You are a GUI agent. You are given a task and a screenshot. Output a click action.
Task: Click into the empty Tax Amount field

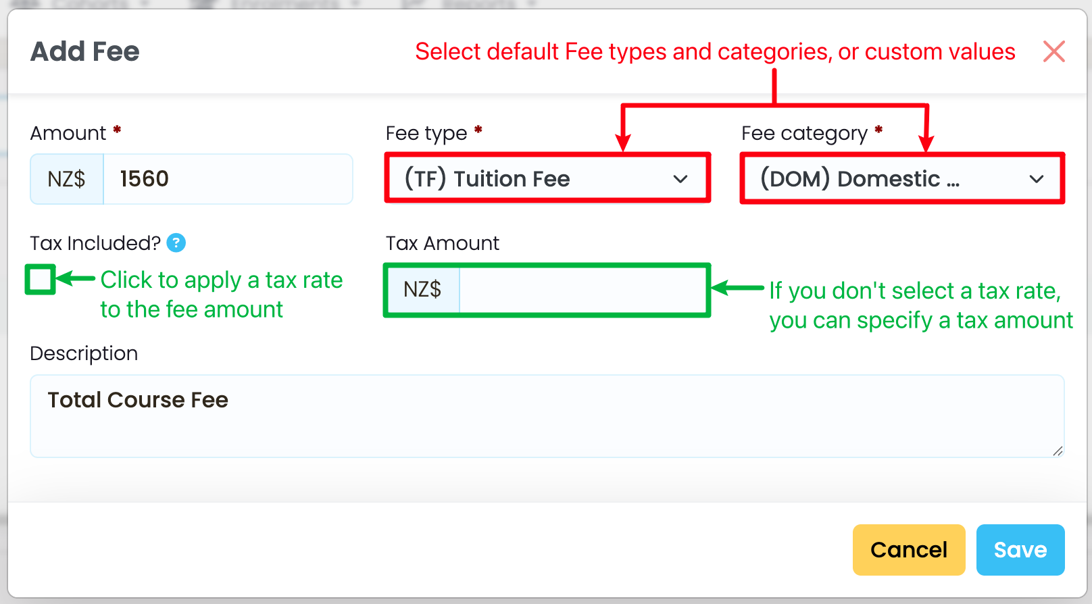click(582, 290)
